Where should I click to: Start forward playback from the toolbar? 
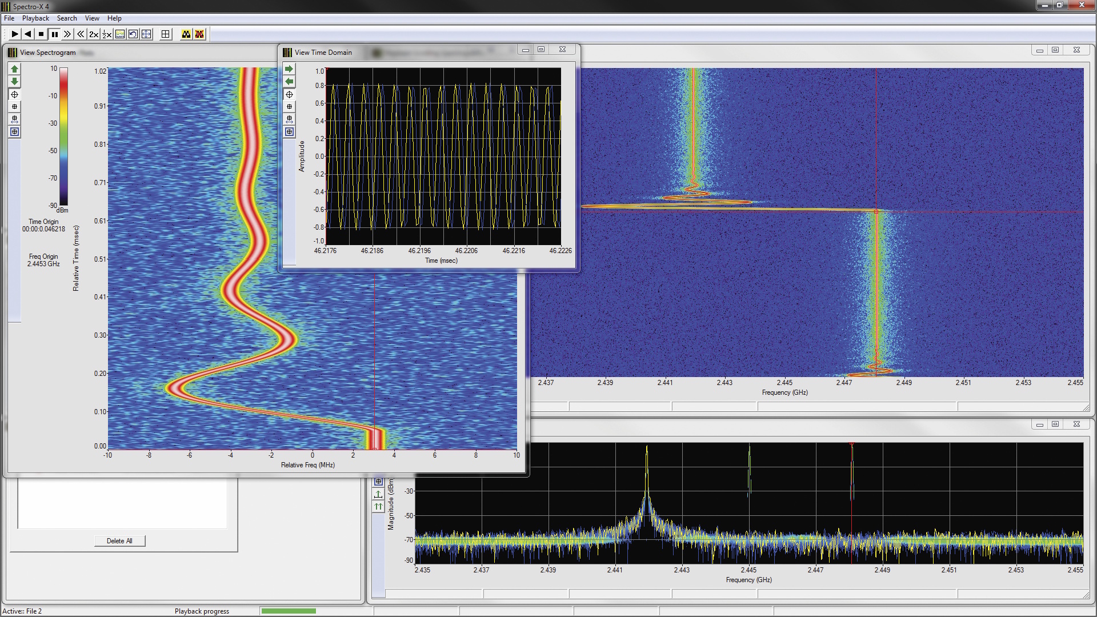pyautogui.click(x=15, y=34)
